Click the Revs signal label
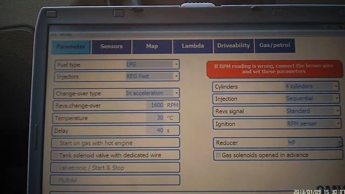This screenshot has width=345, height=194. (x=230, y=112)
